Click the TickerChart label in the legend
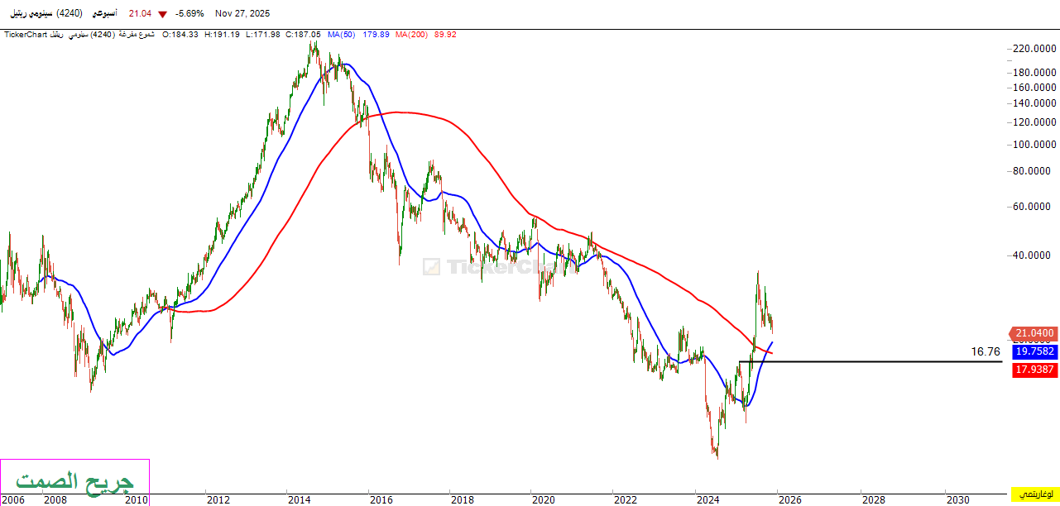1060x506 pixels. pyautogui.click(x=25, y=35)
